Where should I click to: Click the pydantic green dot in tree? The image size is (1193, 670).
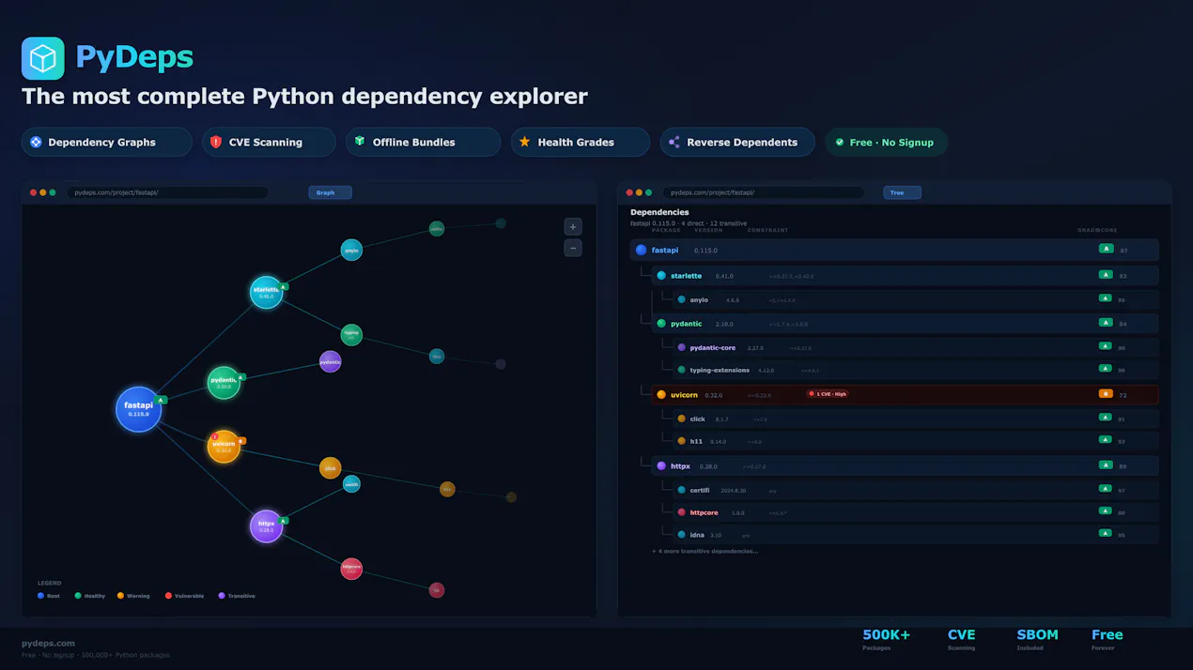point(661,323)
